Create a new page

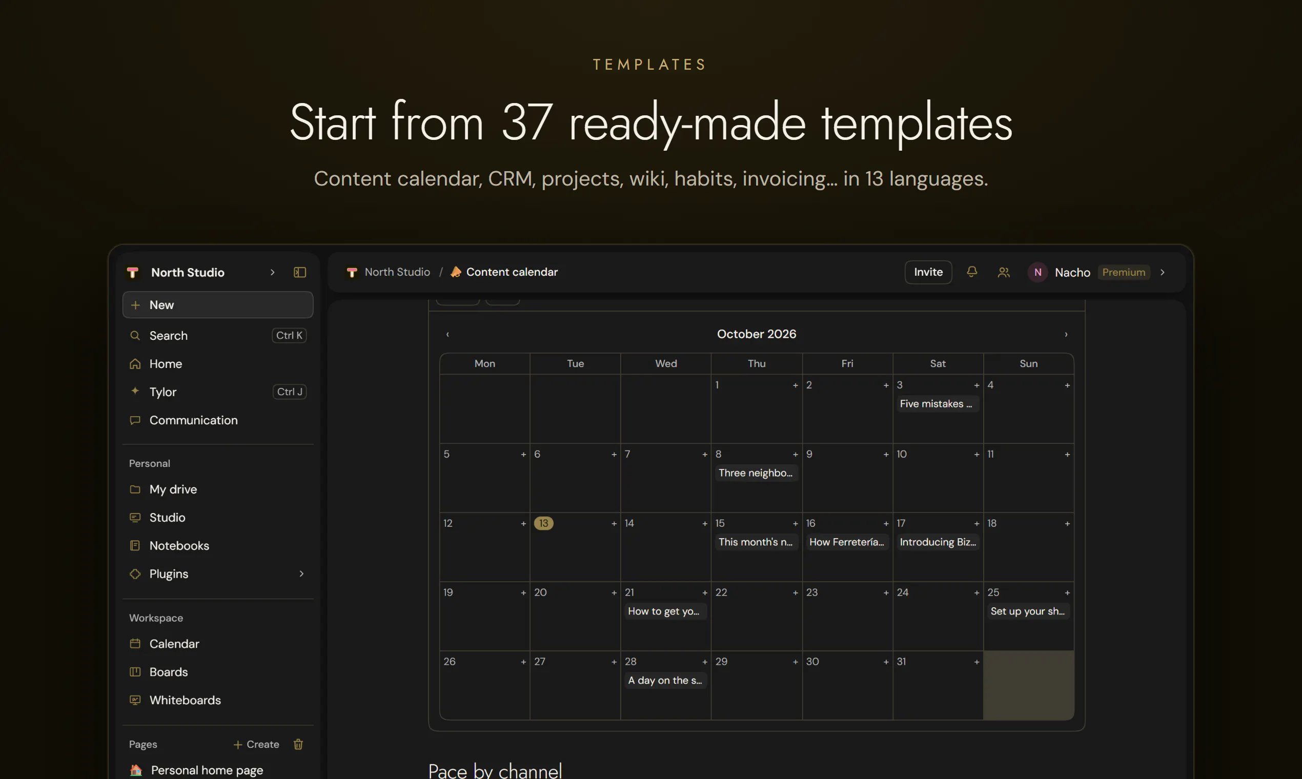click(256, 744)
